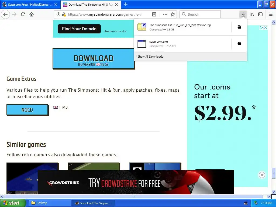Open containing folder for supercow.exe download
This screenshot has width=276, height=207.
[239, 43]
